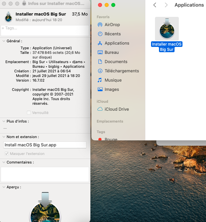Click the iCloud Drive cloud icon

tap(100, 109)
